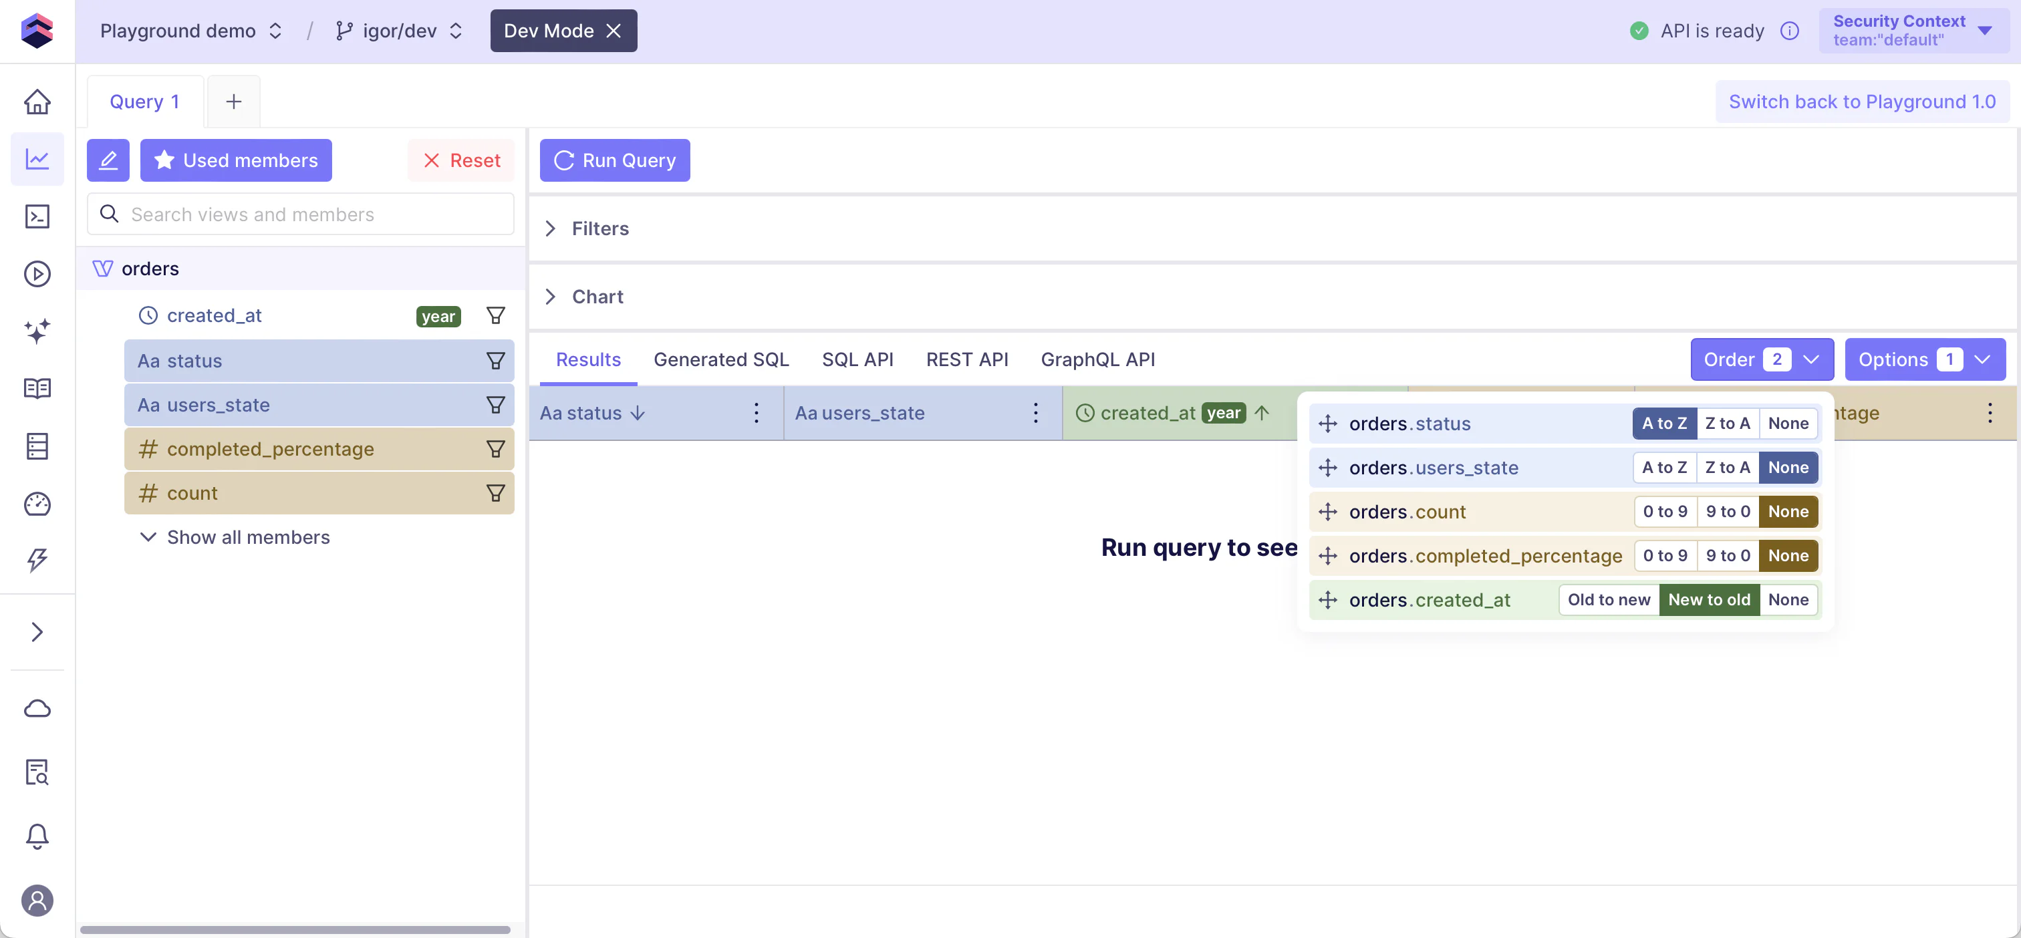Click the AI sparkles sidebar icon
The width and height of the screenshot is (2021, 938).
tap(37, 331)
